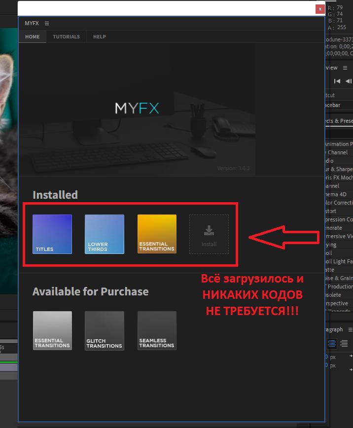The image size is (353, 428).
Task: Click the Installed section heading
Action: [55, 195]
